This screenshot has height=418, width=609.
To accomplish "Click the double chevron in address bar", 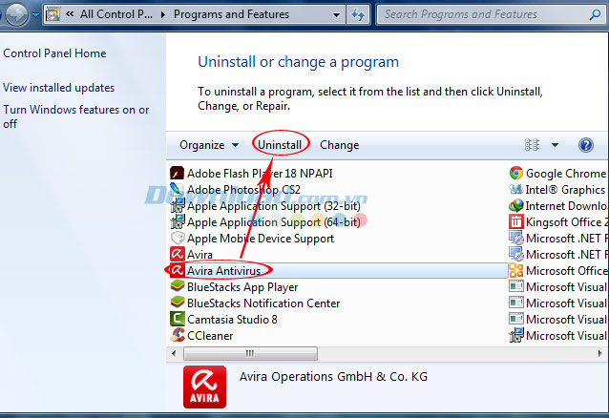I will pos(70,14).
